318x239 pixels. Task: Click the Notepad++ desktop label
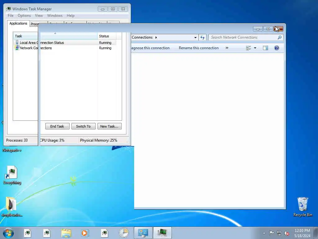(x=12, y=150)
